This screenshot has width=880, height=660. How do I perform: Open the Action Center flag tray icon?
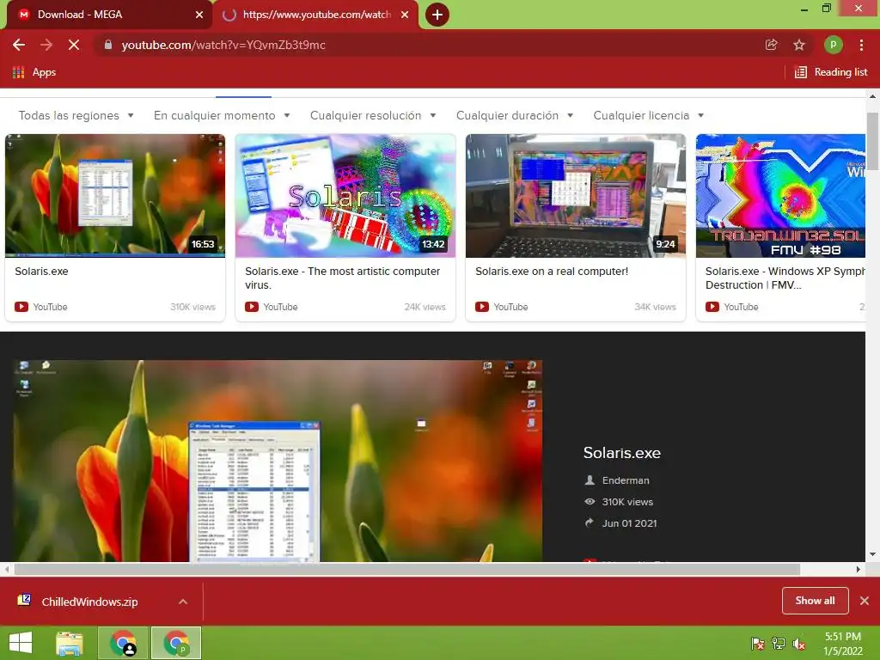click(x=758, y=643)
